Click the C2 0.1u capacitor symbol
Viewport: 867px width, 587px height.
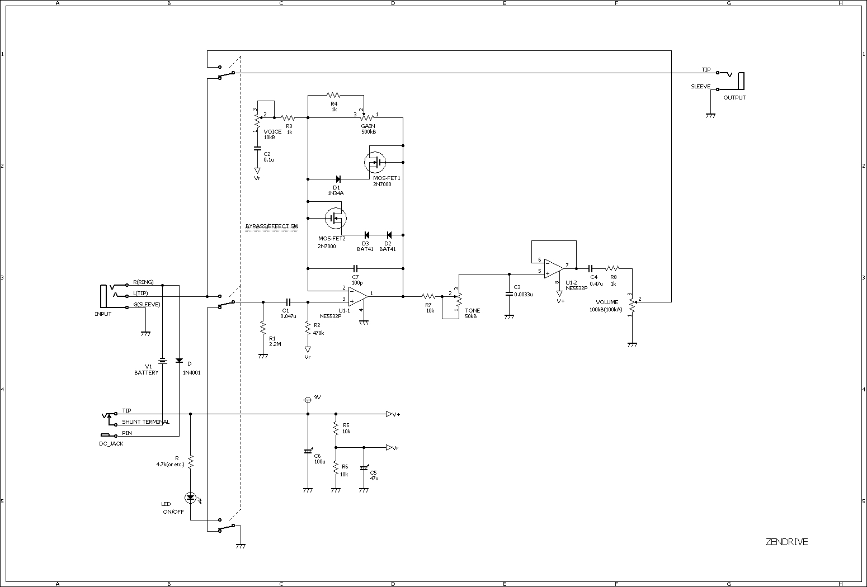(257, 148)
